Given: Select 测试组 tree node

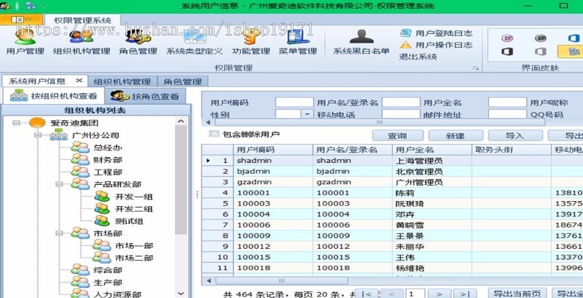Looking at the screenshot, I should [130, 221].
